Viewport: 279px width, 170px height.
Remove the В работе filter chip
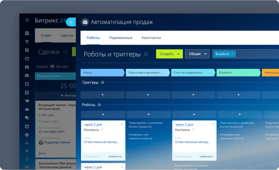pos(233,54)
